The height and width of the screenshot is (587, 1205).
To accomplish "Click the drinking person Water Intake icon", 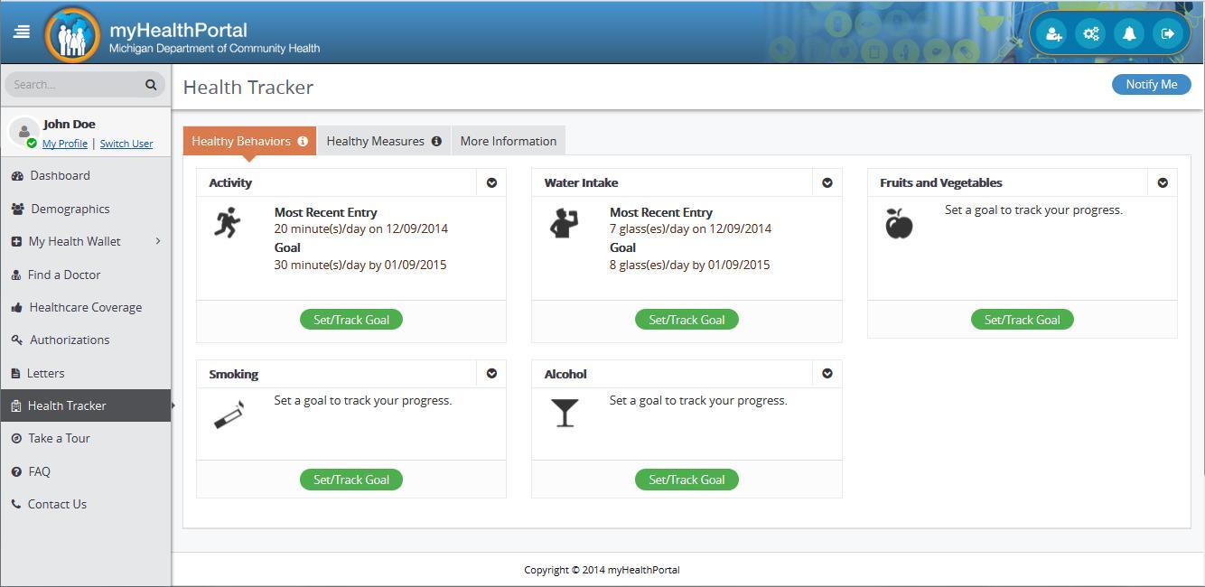I will [564, 222].
